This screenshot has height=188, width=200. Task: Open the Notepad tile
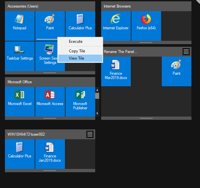19,22
